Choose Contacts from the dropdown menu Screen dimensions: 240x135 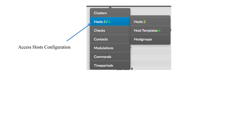click(x=110, y=39)
